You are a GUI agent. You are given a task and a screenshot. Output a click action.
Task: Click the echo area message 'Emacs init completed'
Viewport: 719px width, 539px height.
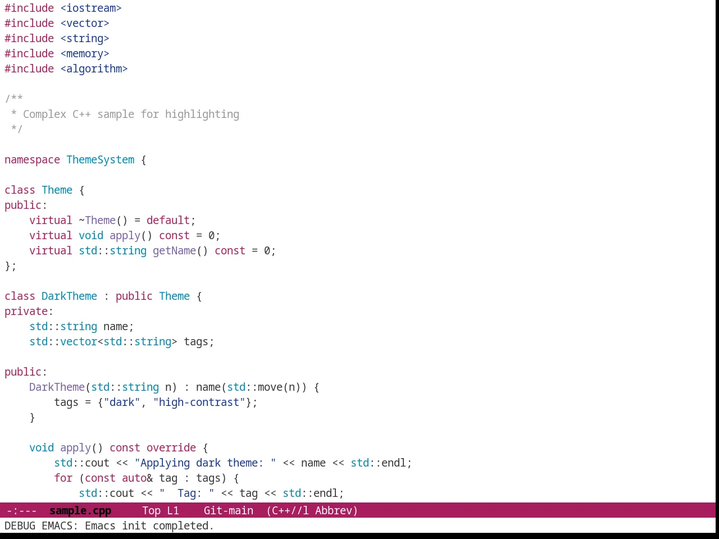(149, 526)
